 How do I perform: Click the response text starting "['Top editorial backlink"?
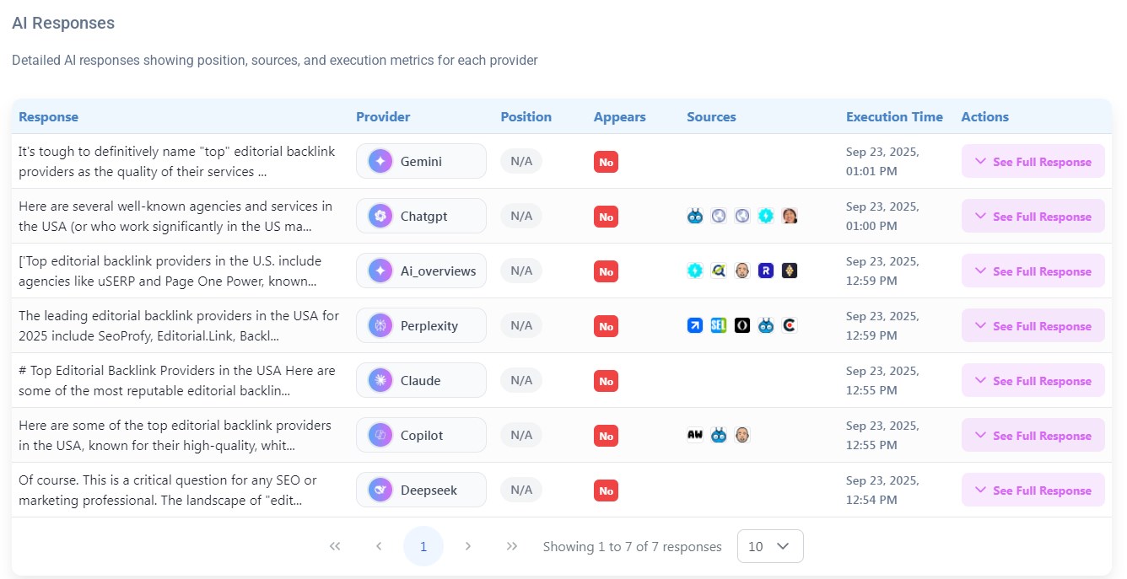170,271
